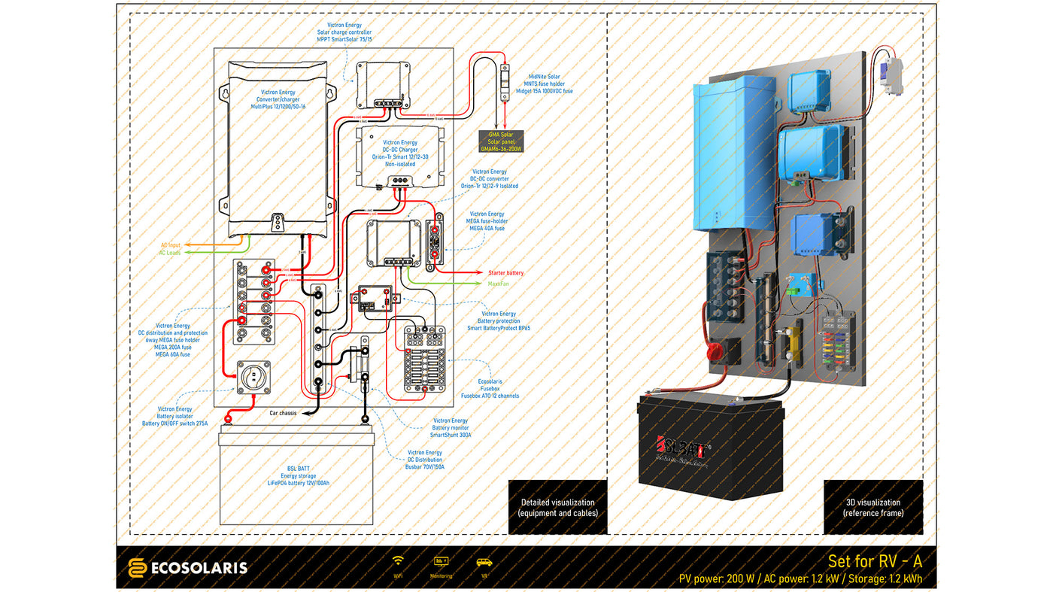Click the Orion-Tr Smart DC-DC charger unit
The height and width of the screenshot is (592, 1053).
[399, 157]
